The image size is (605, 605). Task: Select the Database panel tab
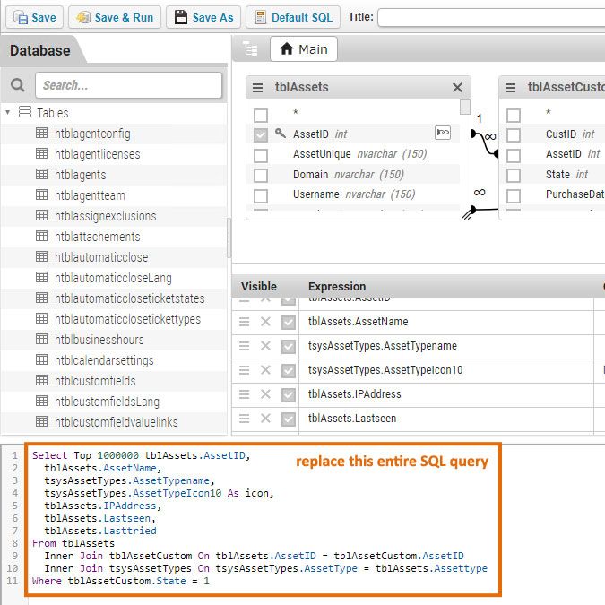point(39,50)
